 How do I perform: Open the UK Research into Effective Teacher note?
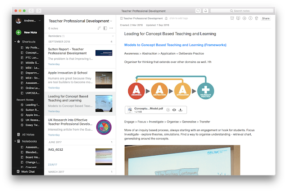point(80,127)
